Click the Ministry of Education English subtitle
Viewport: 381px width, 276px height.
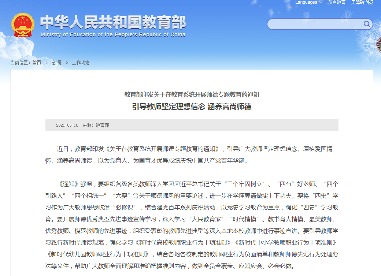click(113, 35)
